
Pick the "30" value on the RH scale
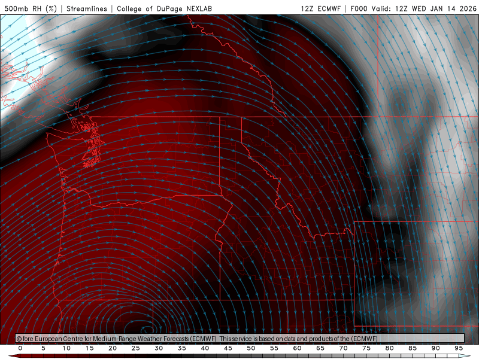[159, 348]
